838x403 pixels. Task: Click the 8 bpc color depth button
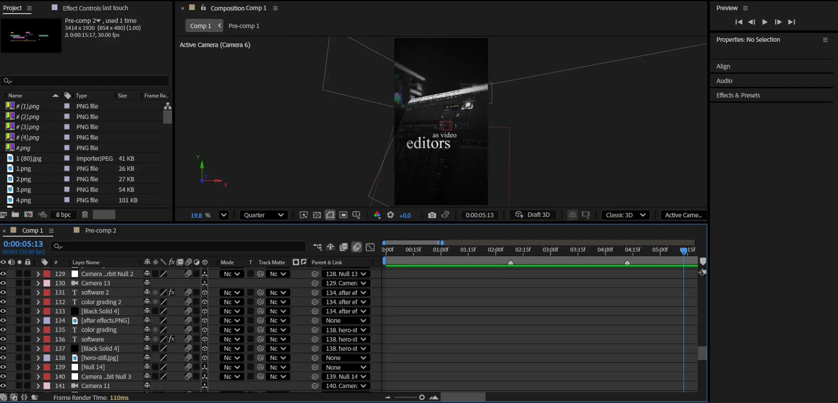pos(63,215)
